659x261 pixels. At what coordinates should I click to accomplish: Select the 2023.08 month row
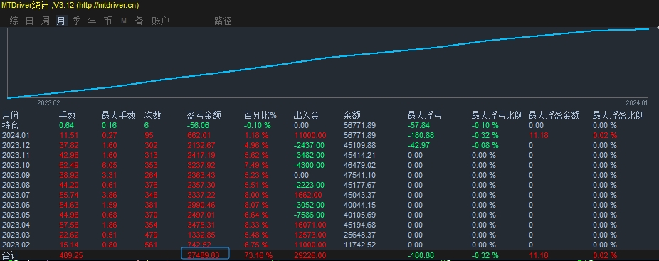[x=329, y=185]
